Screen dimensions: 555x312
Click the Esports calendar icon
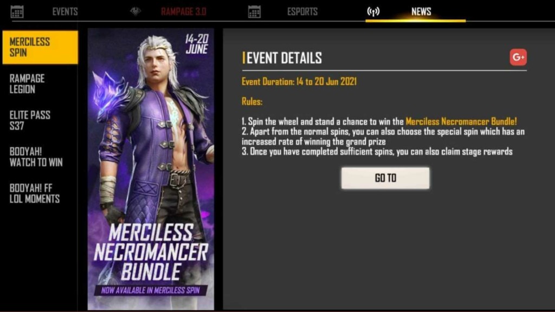pyautogui.click(x=254, y=12)
